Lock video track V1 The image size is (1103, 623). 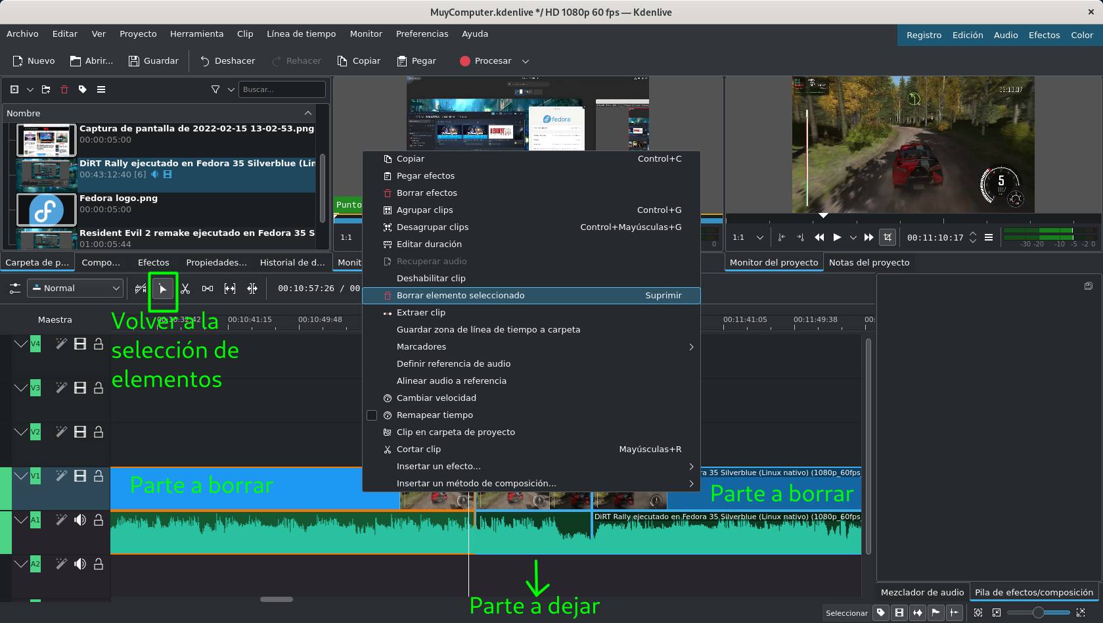pyautogui.click(x=99, y=476)
